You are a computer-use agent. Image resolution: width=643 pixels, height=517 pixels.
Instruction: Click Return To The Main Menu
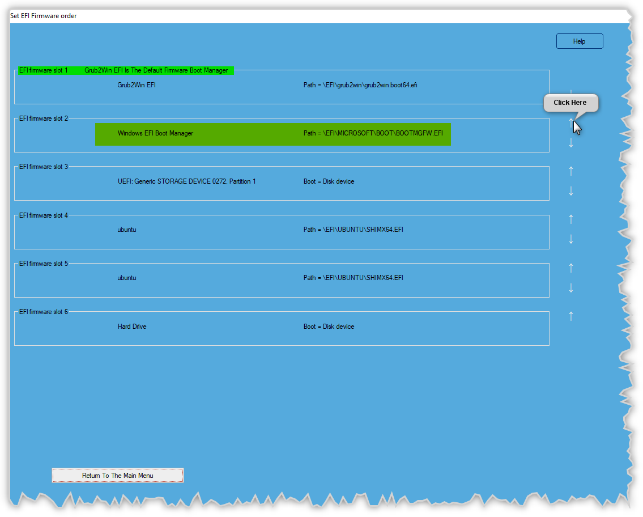[x=118, y=475]
